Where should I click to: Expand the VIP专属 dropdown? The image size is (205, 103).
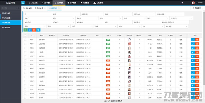[x=176, y=26]
